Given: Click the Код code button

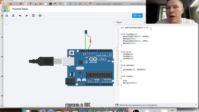Looking at the screenshot, I should coord(137,16).
